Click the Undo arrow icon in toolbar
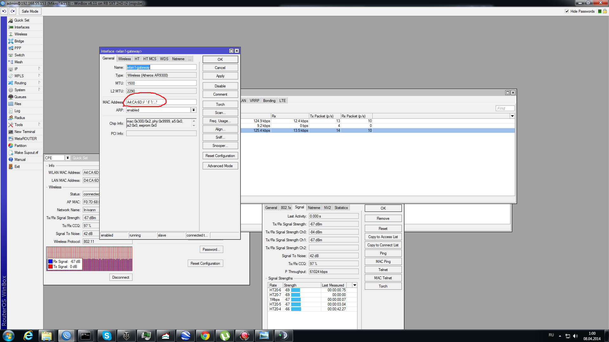Image resolution: width=609 pixels, height=342 pixels. [x=4, y=11]
